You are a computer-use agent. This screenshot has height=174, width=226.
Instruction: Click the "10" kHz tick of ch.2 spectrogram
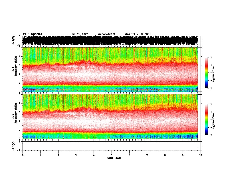coord(19,94)
